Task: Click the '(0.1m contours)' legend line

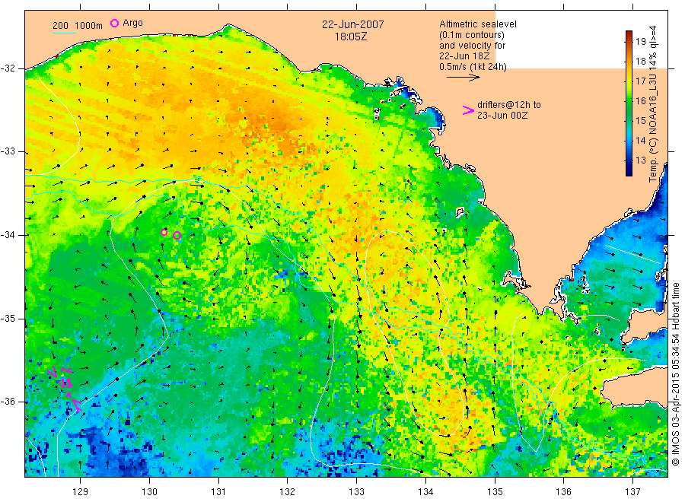Action: click(471, 35)
